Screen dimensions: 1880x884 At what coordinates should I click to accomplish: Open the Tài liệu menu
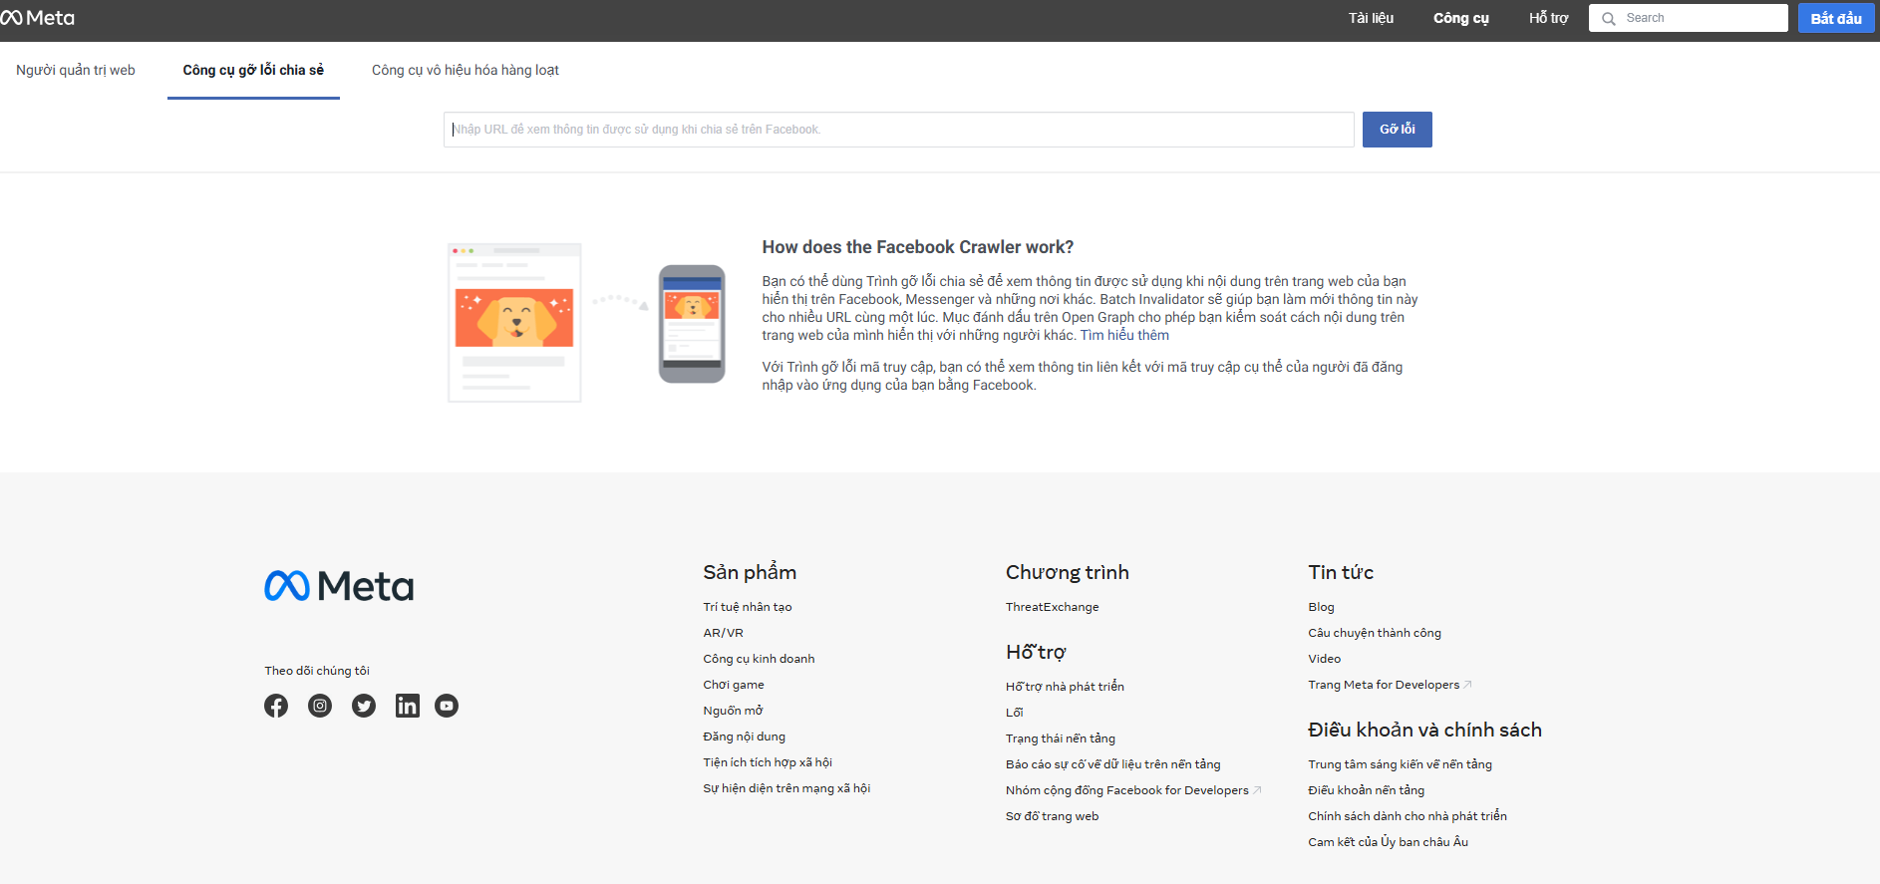(x=1371, y=18)
